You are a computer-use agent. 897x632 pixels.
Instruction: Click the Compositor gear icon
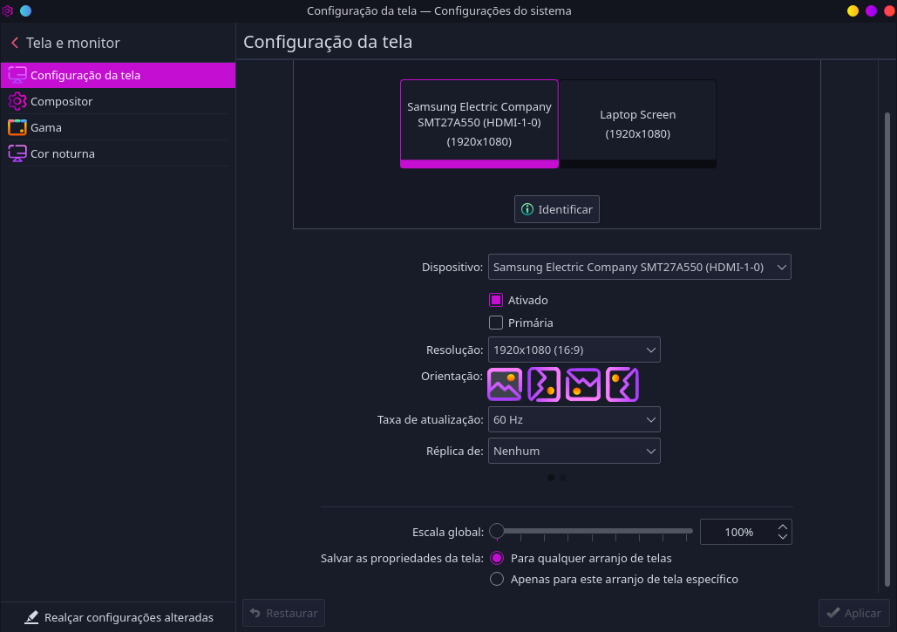click(x=17, y=101)
